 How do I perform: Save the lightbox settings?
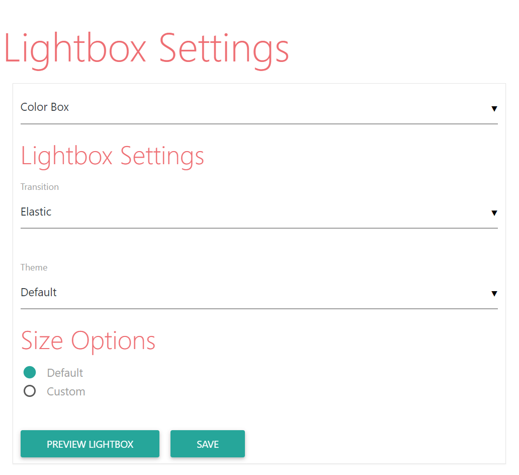coord(208,444)
